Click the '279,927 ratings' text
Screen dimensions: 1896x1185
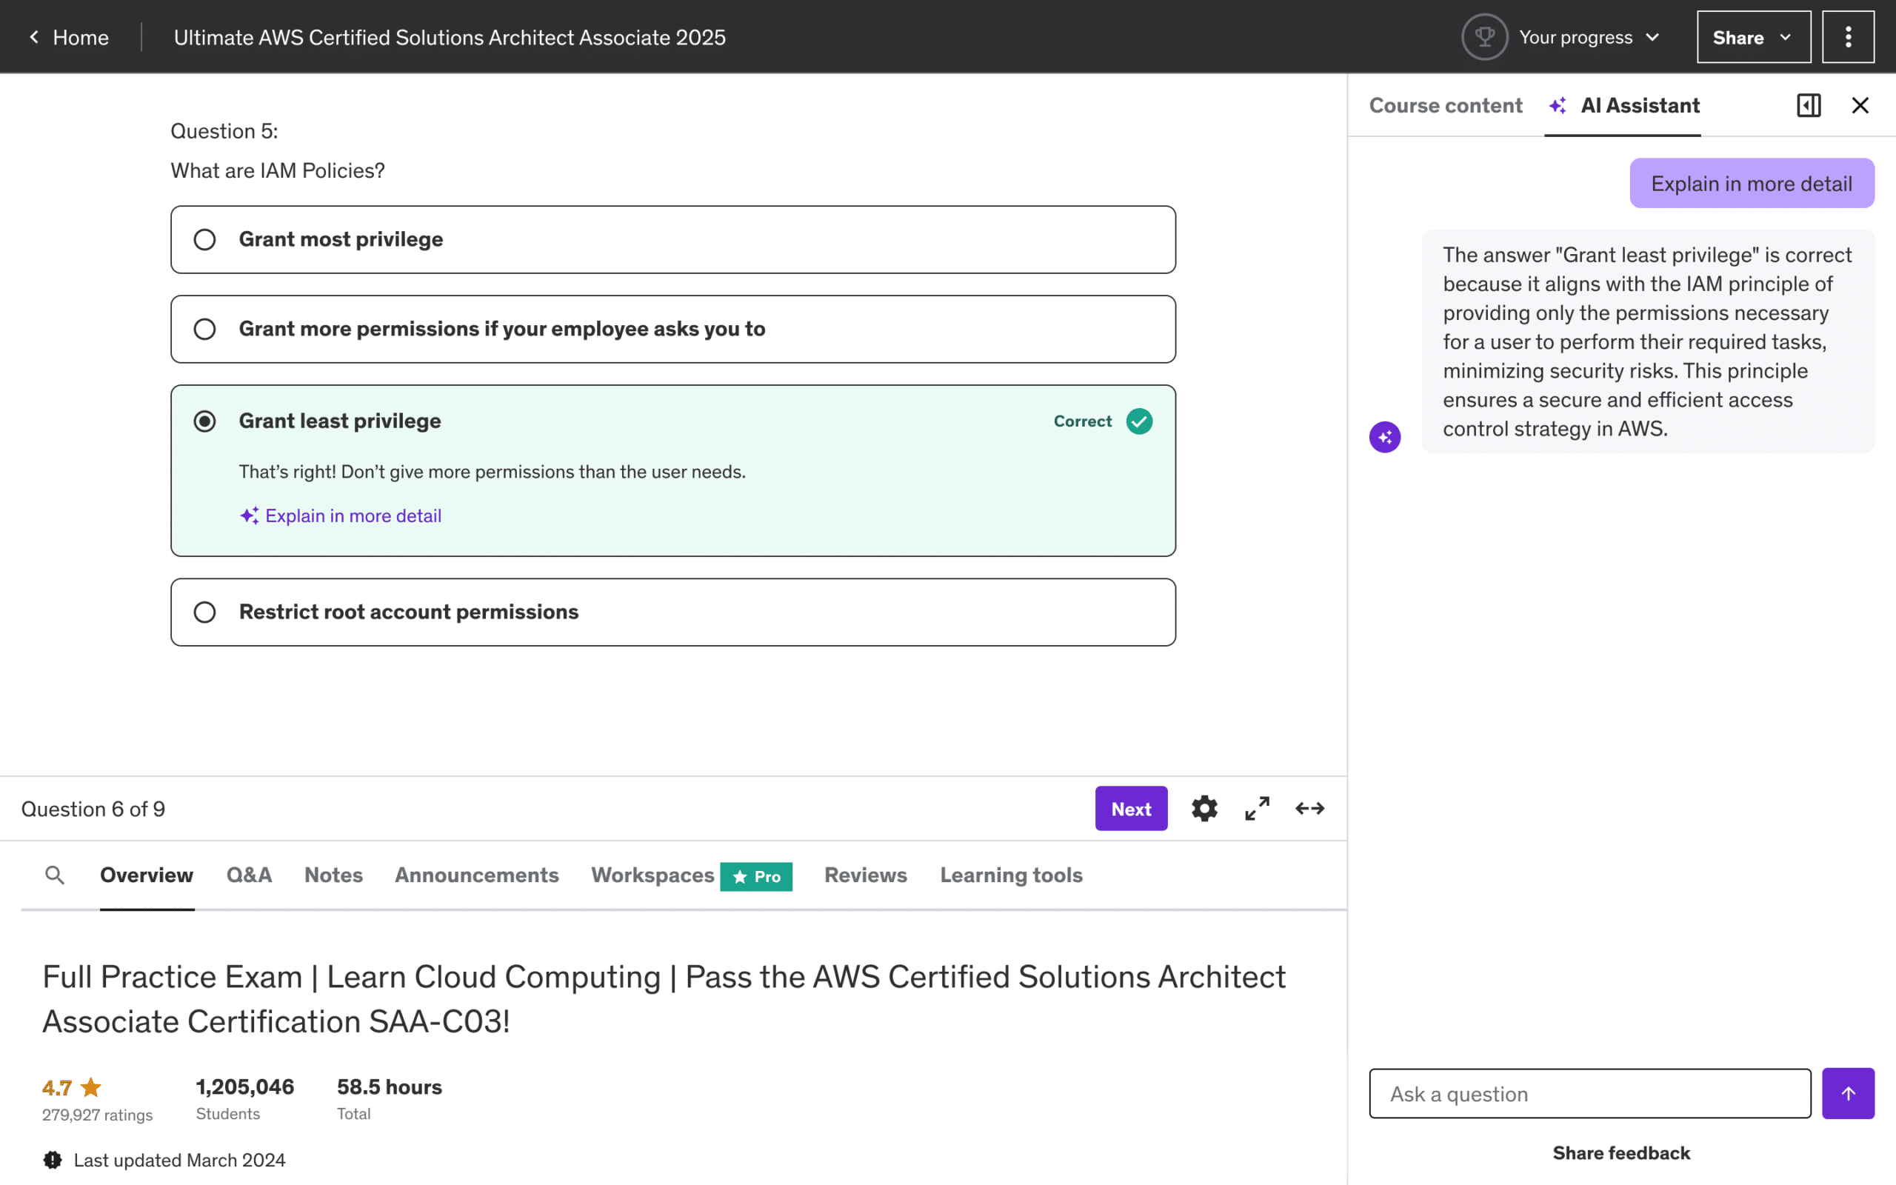(97, 1115)
